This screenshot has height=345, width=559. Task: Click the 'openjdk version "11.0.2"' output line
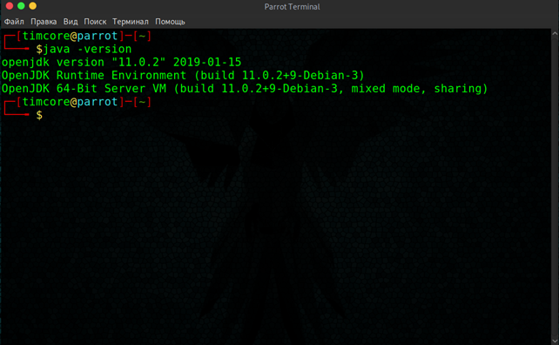122,62
